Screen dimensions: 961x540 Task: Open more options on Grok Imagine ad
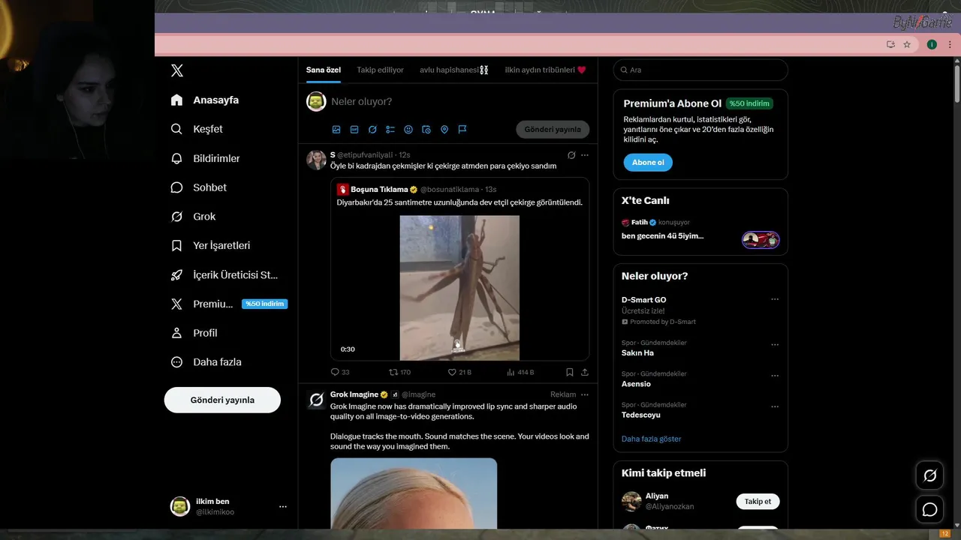click(x=585, y=394)
